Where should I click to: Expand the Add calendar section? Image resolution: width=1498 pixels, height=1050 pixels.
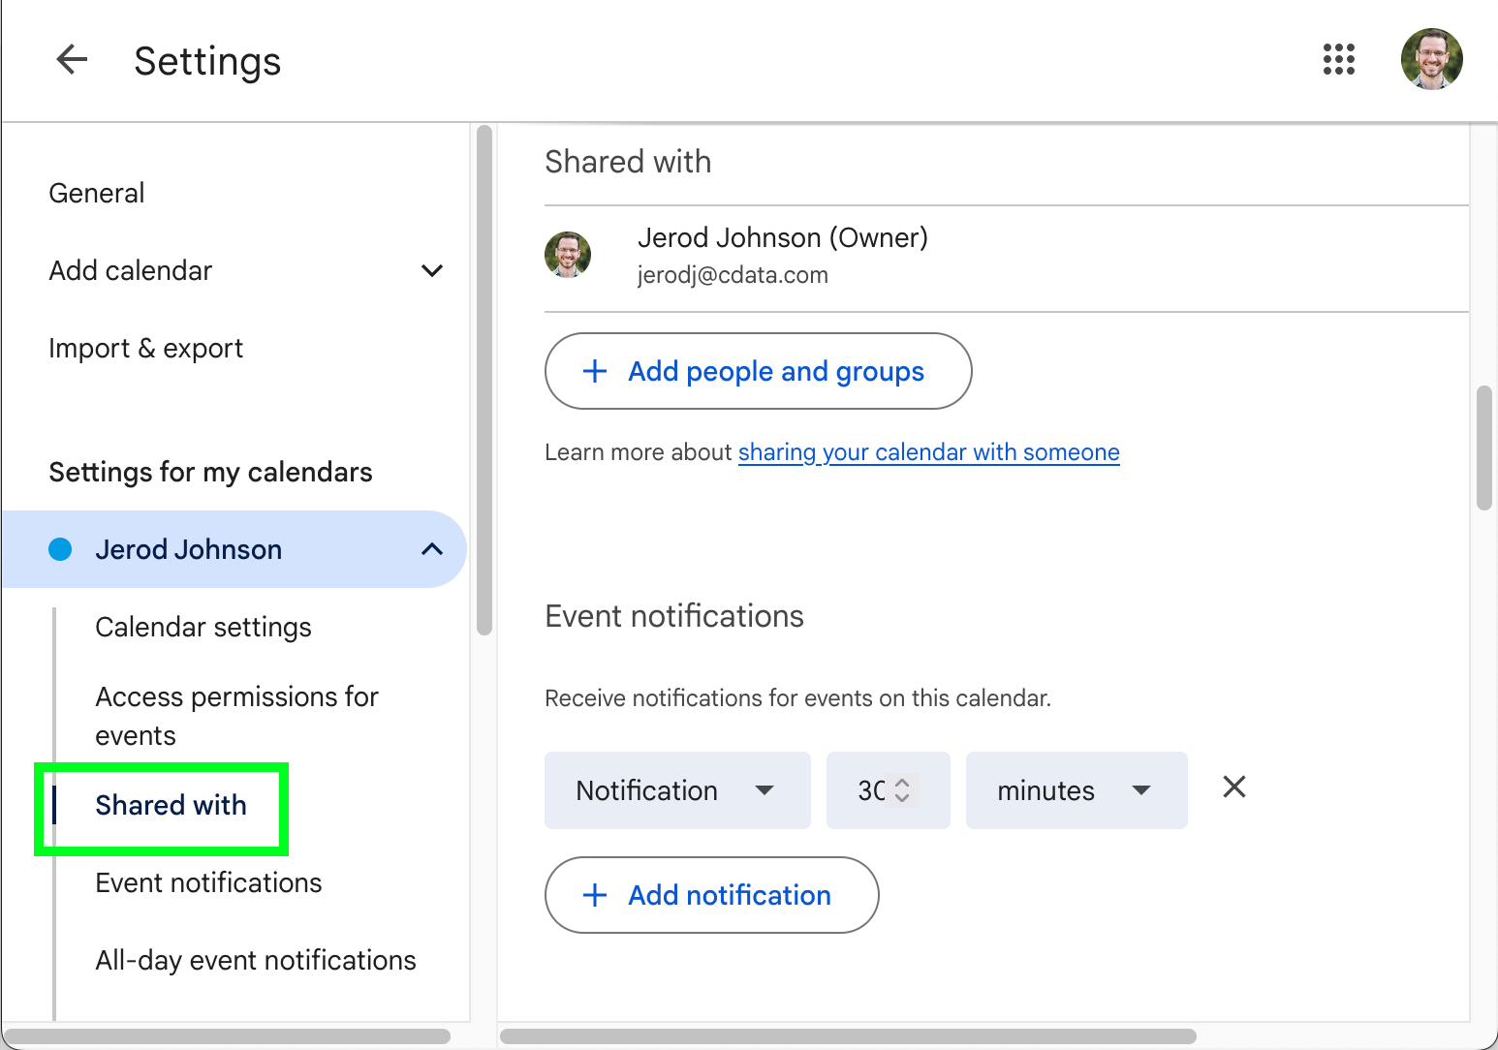(x=432, y=271)
